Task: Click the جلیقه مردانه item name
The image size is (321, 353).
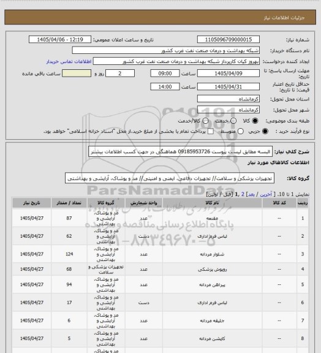Action: pyautogui.click(x=212, y=321)
